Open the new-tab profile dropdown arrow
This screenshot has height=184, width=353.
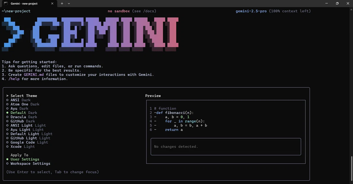pos(69,3)
